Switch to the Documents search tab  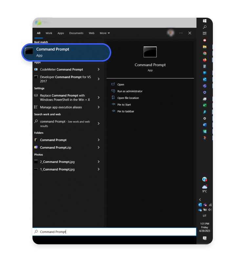76,33
